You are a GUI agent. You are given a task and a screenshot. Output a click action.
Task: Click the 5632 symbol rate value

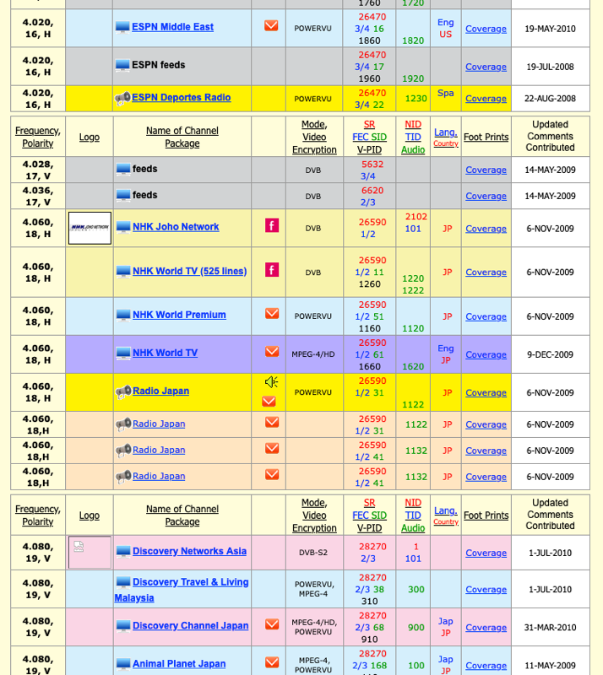(x=372, y=165)
